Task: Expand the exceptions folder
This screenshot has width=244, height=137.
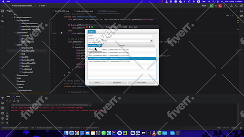Action: 15,75
